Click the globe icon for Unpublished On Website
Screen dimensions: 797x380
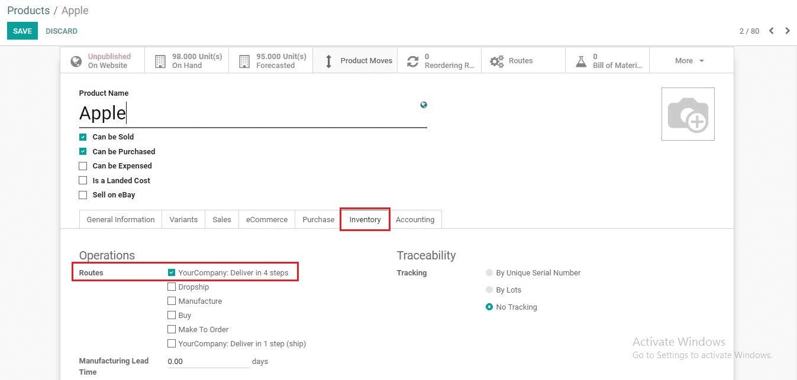click(76, 61)
